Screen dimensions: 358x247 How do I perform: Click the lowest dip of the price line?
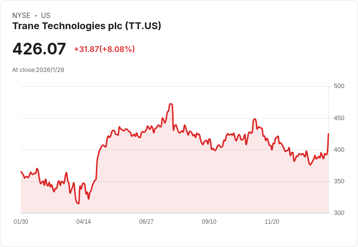pyautogui.click(x=78, y=203)
